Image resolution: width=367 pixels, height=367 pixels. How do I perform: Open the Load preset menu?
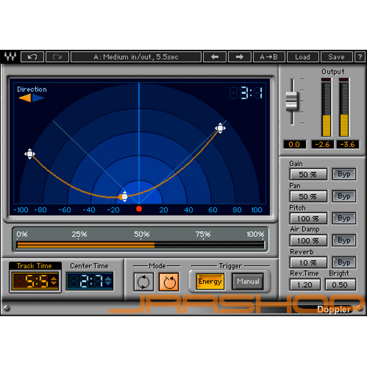pyautogui.click(x=302, y=57)
